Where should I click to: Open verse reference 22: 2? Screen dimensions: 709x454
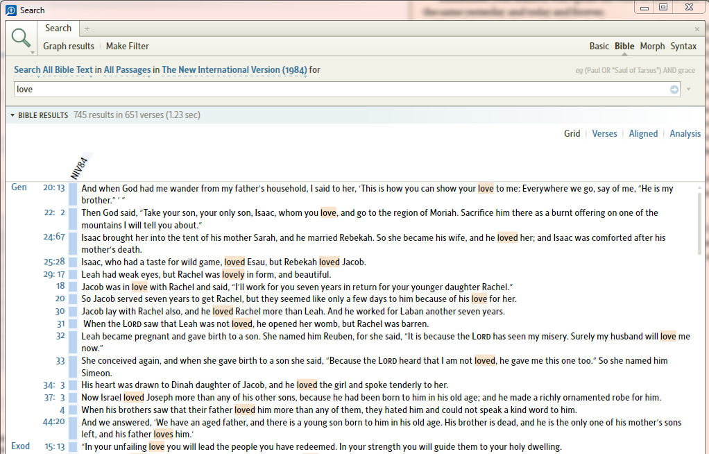(54, 212)
